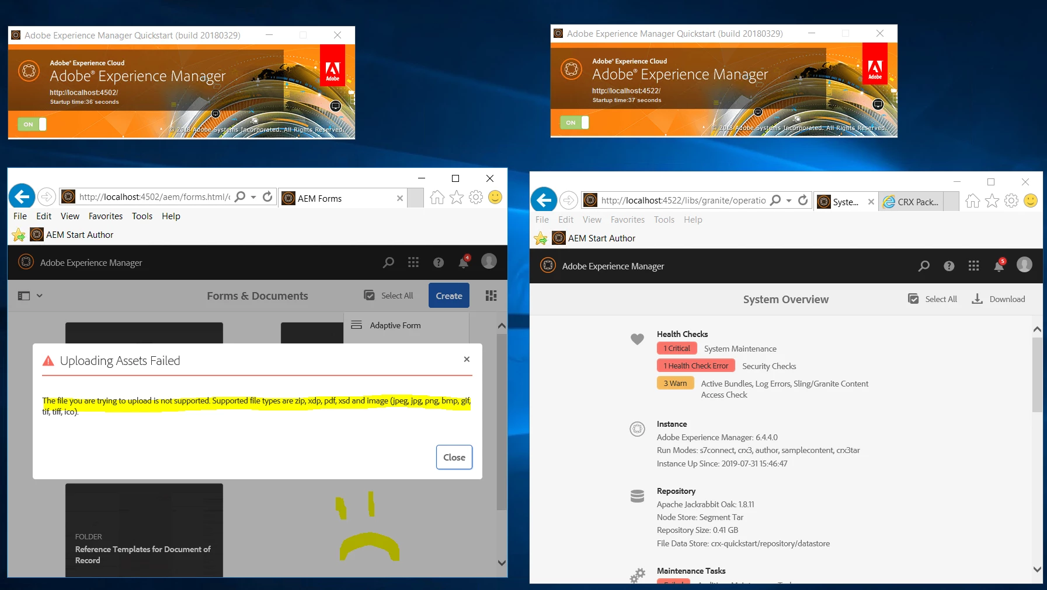Go back in the System Overview browser window

(544, 201)
